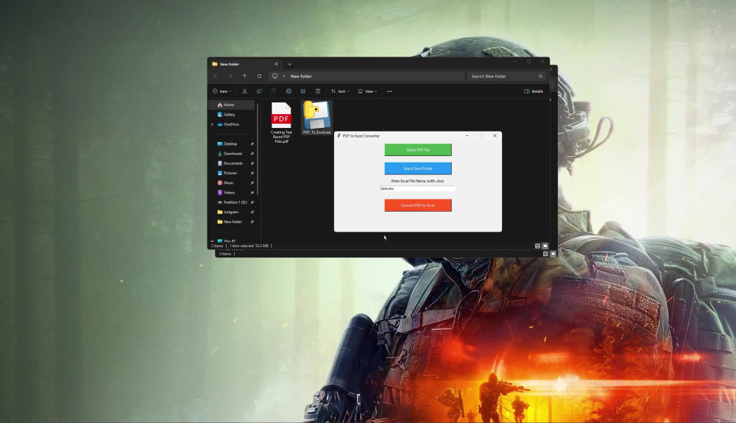This screenshot has height=423, width=736.
Task: Click the Excel file name input field
Action: tap(417, 188)
